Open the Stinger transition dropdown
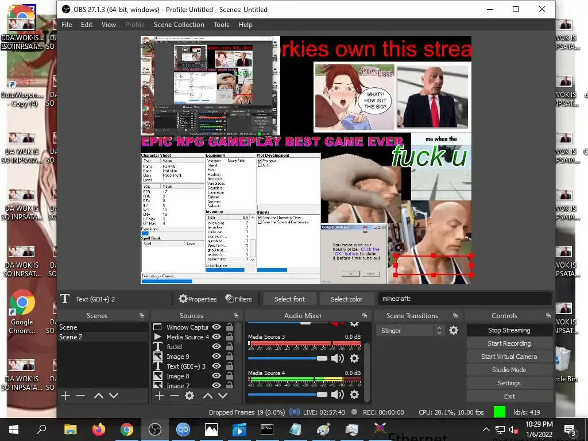 coord(409,330)
